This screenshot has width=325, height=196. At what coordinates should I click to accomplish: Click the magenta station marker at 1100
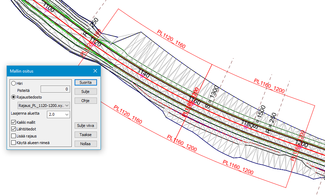coord(46,10)
